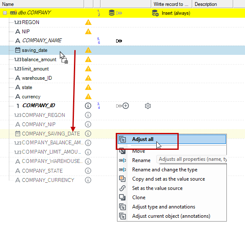The height and width of the screenshot is (230, 245).
Task: Select the currency field row
Action: (x=122, y=97)
